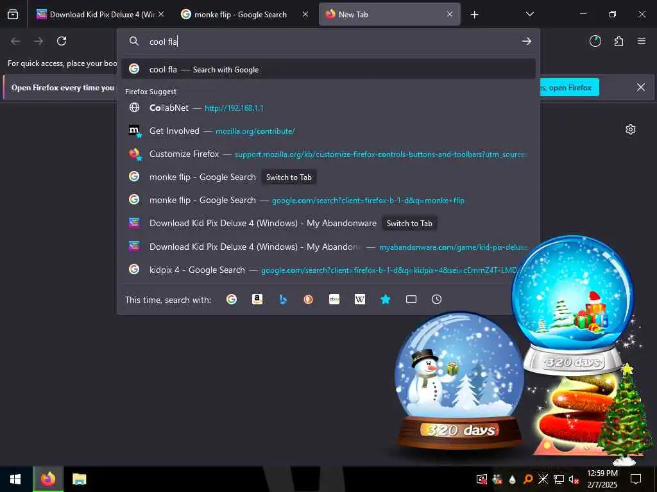
Task: Click the magnifier icon in system tray
Action: (528, 479)
